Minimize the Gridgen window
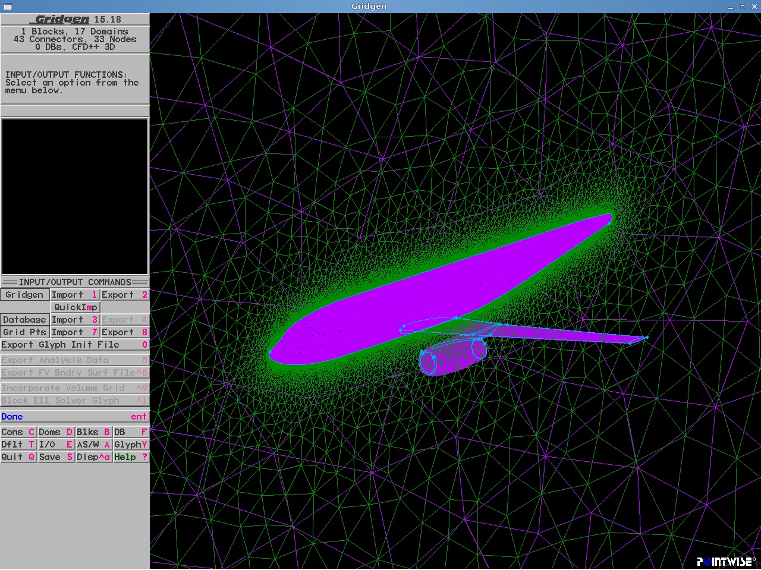The image size is (761, 570). 731,7
